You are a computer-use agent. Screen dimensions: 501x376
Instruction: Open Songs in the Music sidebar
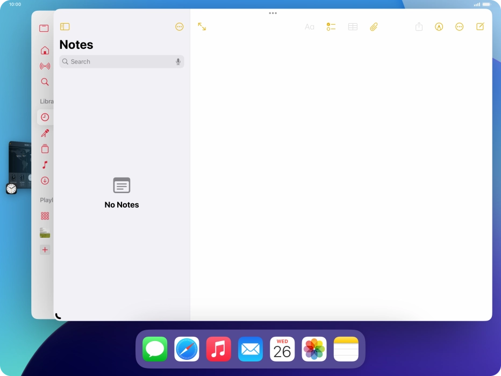45,165
